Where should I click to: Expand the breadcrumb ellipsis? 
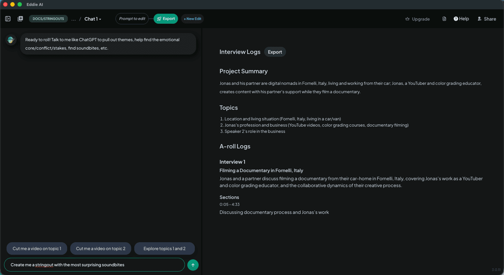[x=73, y=19]
